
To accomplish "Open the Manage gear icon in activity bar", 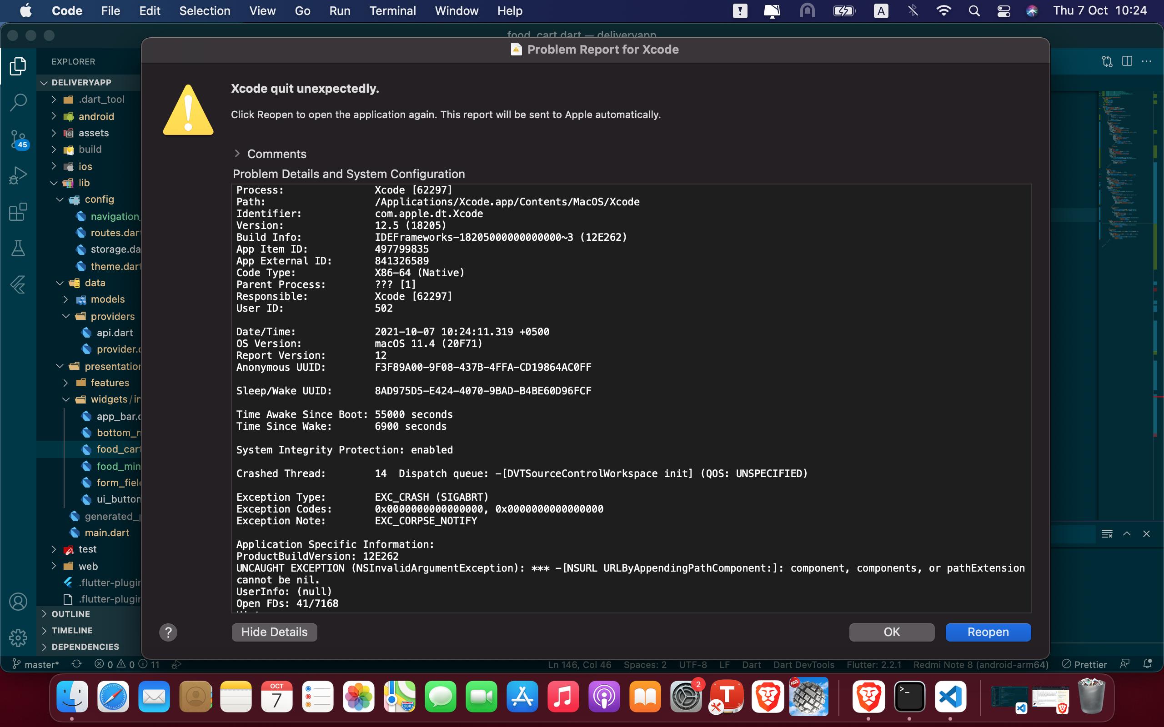I will 18,638.
